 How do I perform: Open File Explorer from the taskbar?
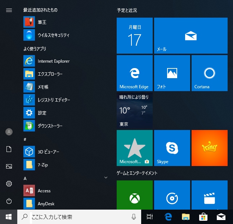(x=185, y=217)
